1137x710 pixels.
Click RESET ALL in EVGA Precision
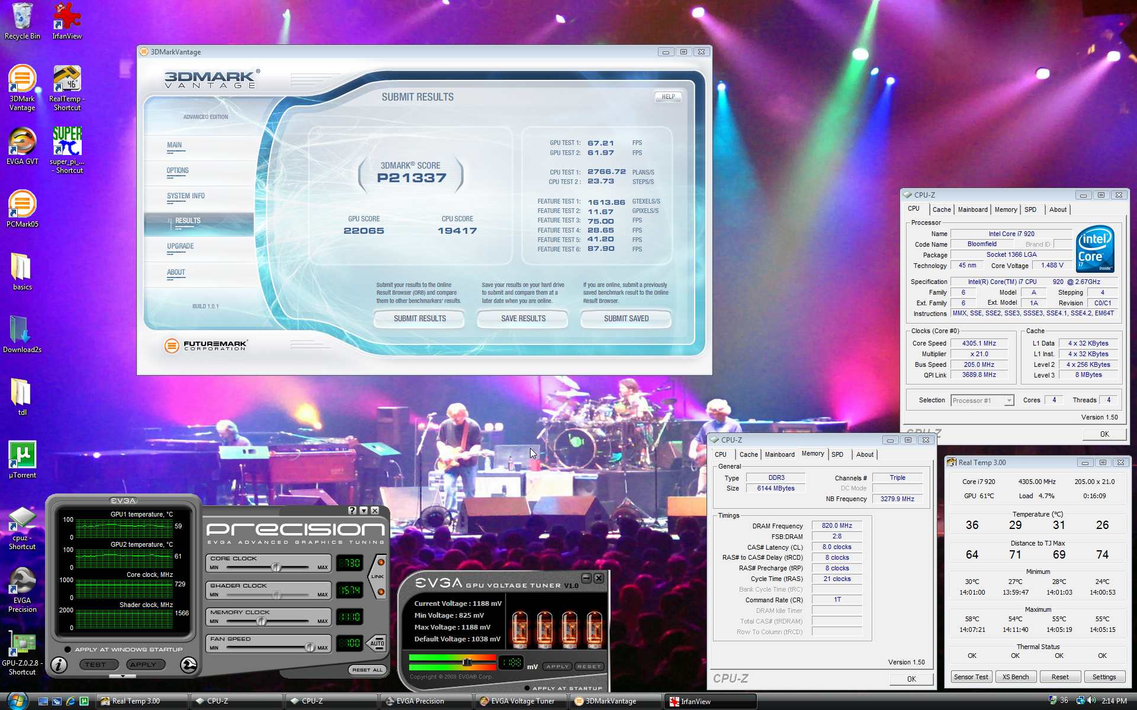[367, 670]
